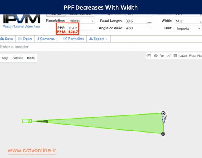Select the circle drawing tool

click(156, 56)
